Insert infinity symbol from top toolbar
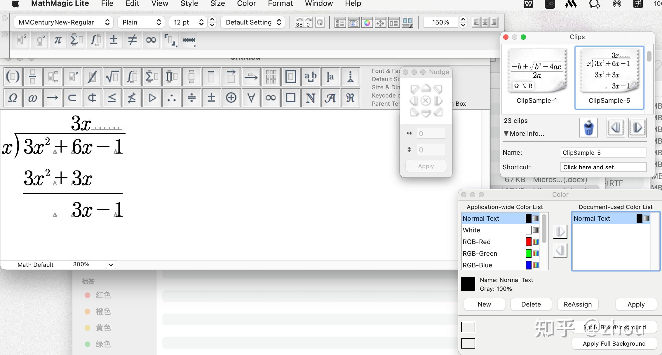 [151, 40]
